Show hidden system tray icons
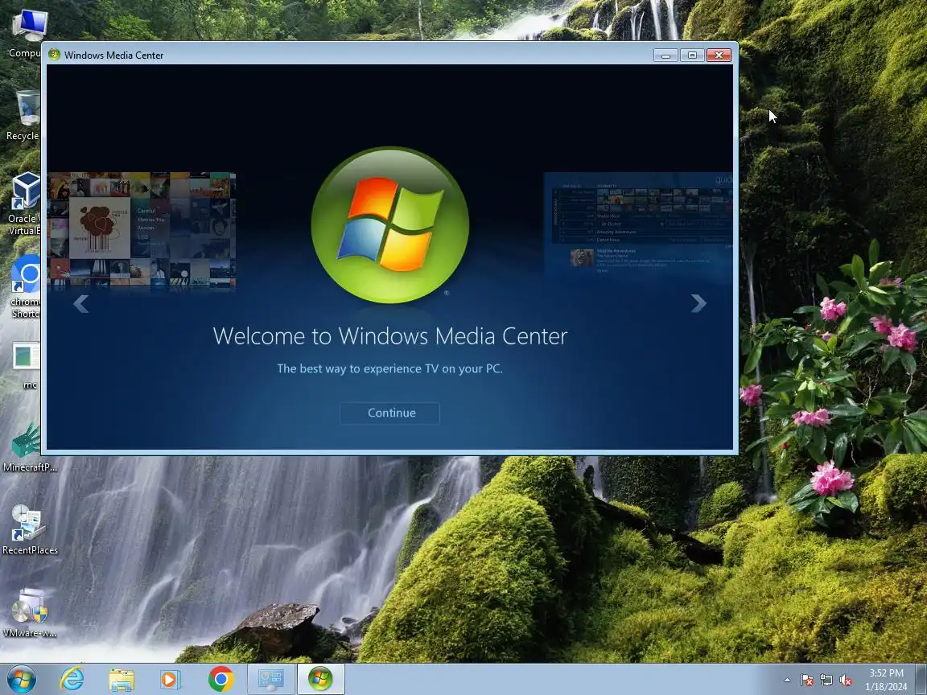 click(787, 681)
